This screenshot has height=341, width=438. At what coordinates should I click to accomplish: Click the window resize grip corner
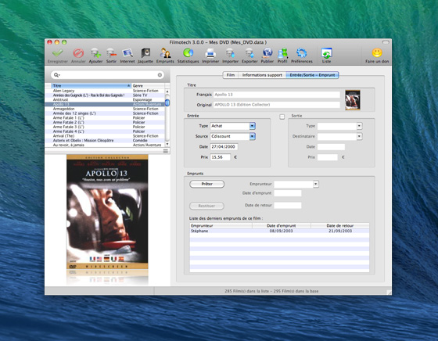pyautogui.click(x=389, y=293)
